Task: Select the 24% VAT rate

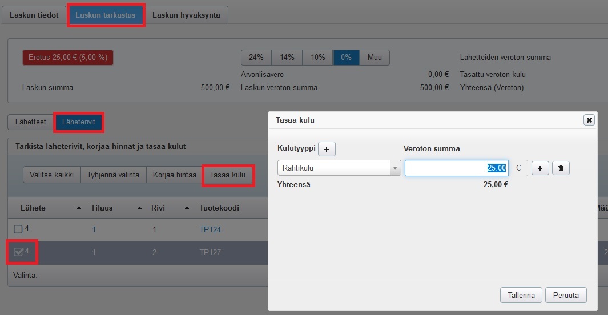Action: click(256, 58)
